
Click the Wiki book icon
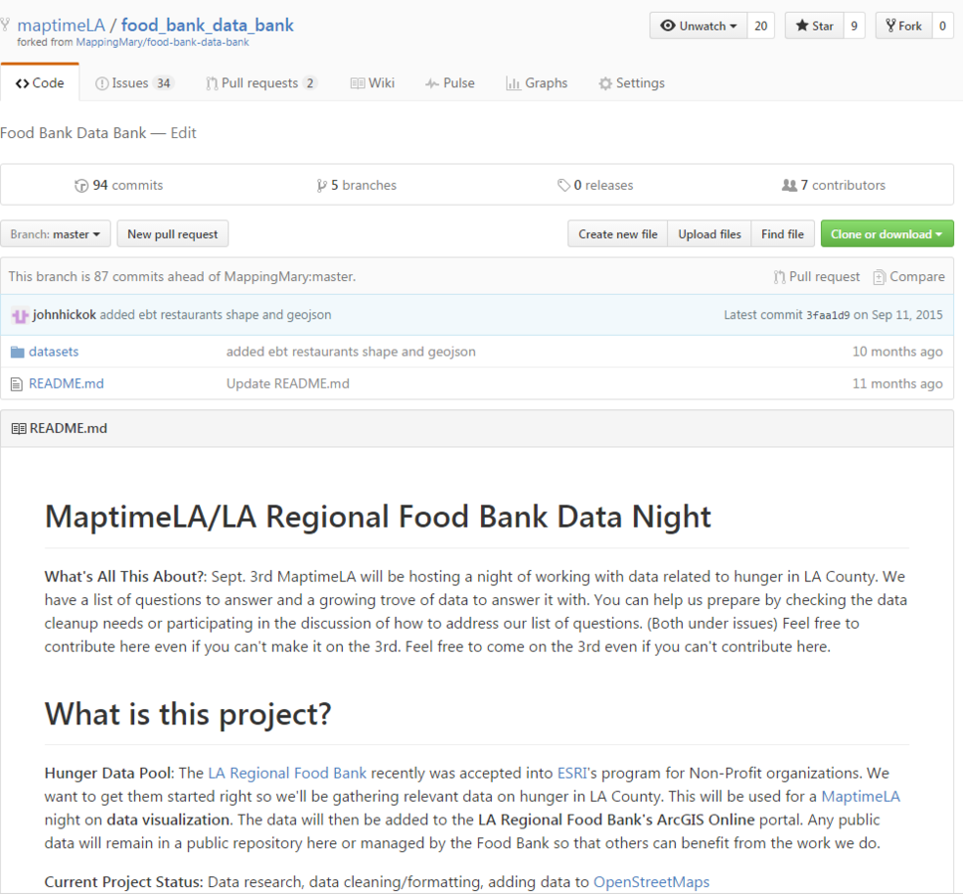358,83
